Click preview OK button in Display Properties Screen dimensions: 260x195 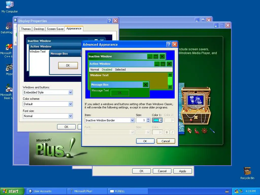pyautogui.click(x=68, y=65)
